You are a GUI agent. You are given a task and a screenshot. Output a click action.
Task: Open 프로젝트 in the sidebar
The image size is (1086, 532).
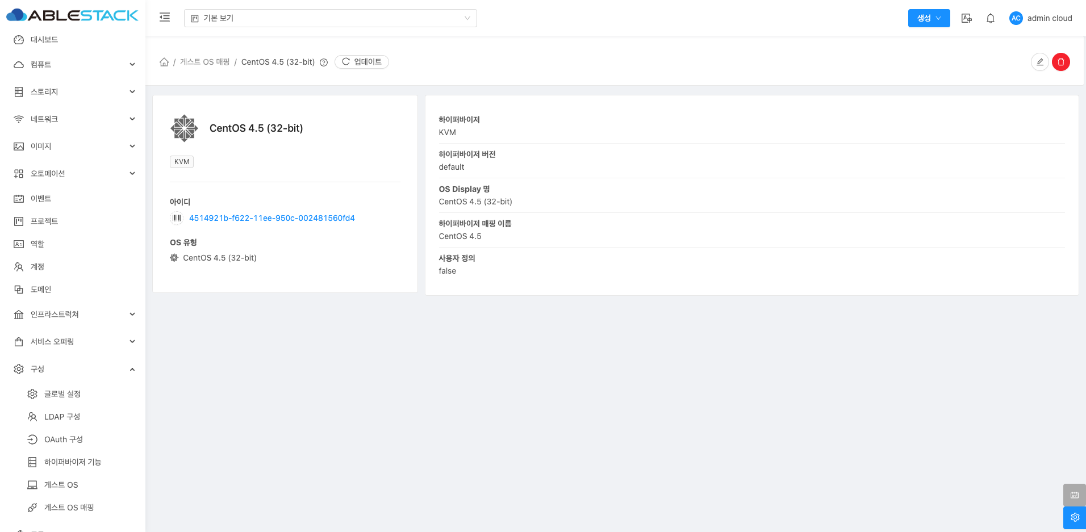tap(73, 221)
